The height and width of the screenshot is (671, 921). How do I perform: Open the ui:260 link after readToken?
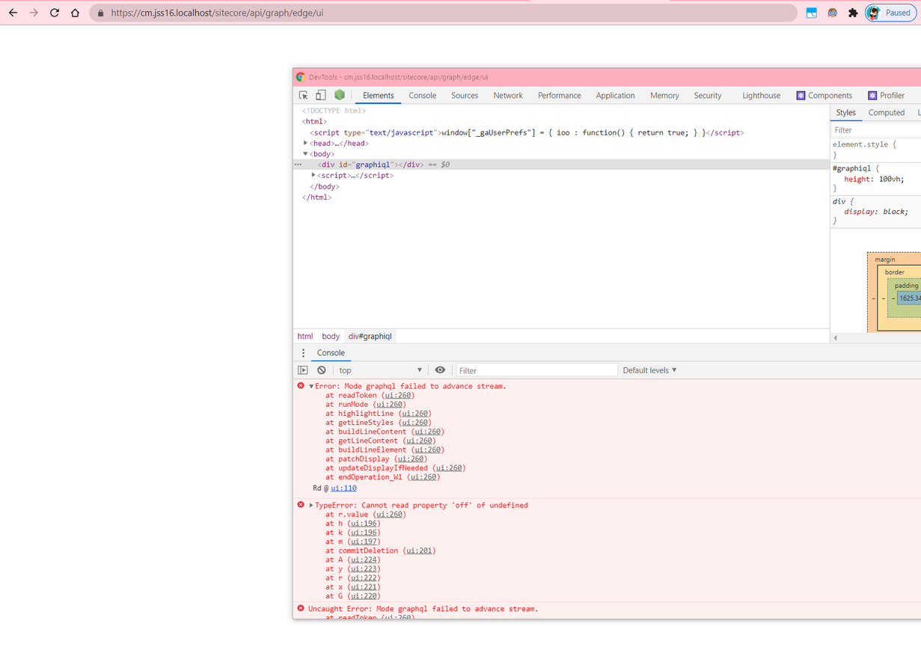point(398,396)
